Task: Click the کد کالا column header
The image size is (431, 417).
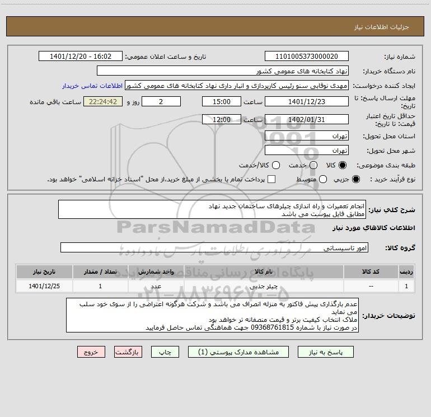Action: 371,272
